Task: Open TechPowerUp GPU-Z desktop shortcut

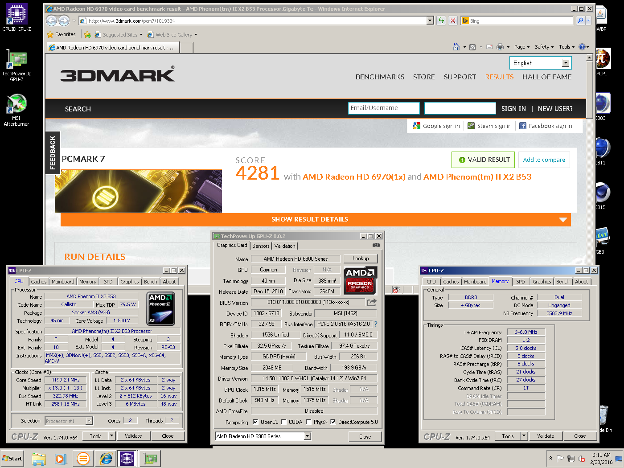Action: point(16,66)
